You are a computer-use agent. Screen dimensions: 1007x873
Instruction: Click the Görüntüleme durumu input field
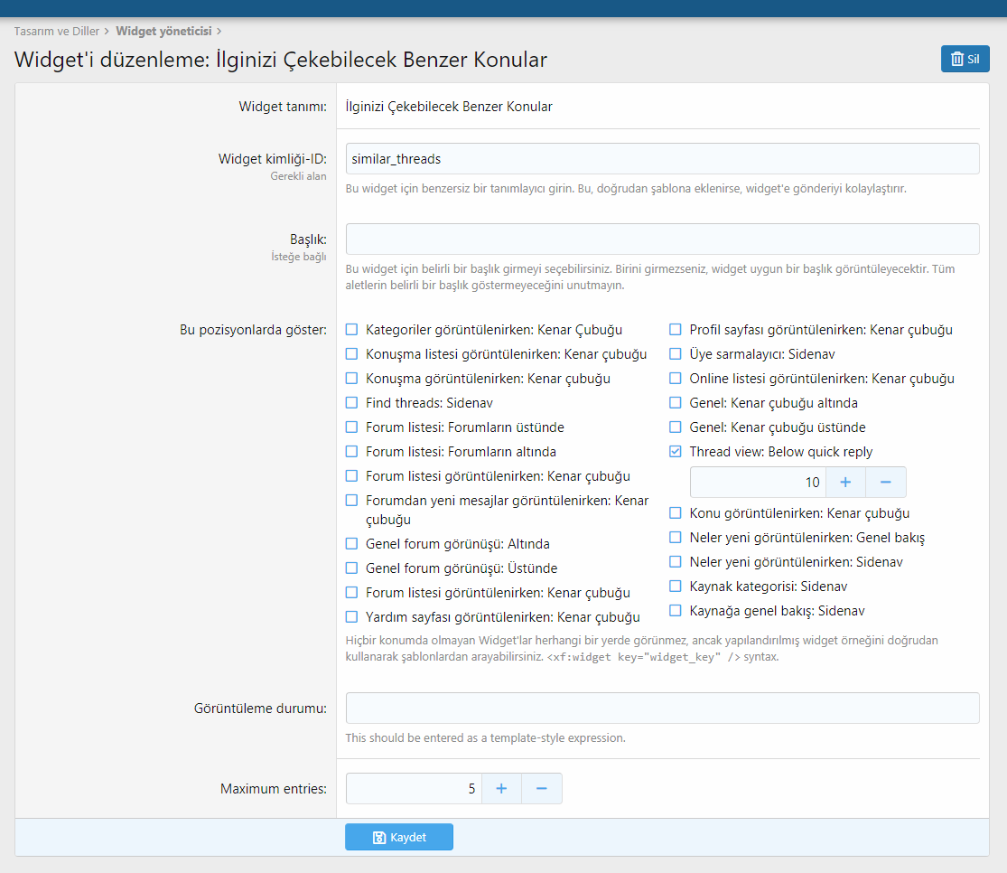pos(662,709)
